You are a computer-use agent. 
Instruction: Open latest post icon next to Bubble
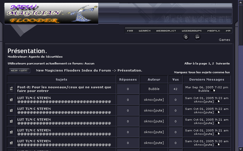click(214, 91)
